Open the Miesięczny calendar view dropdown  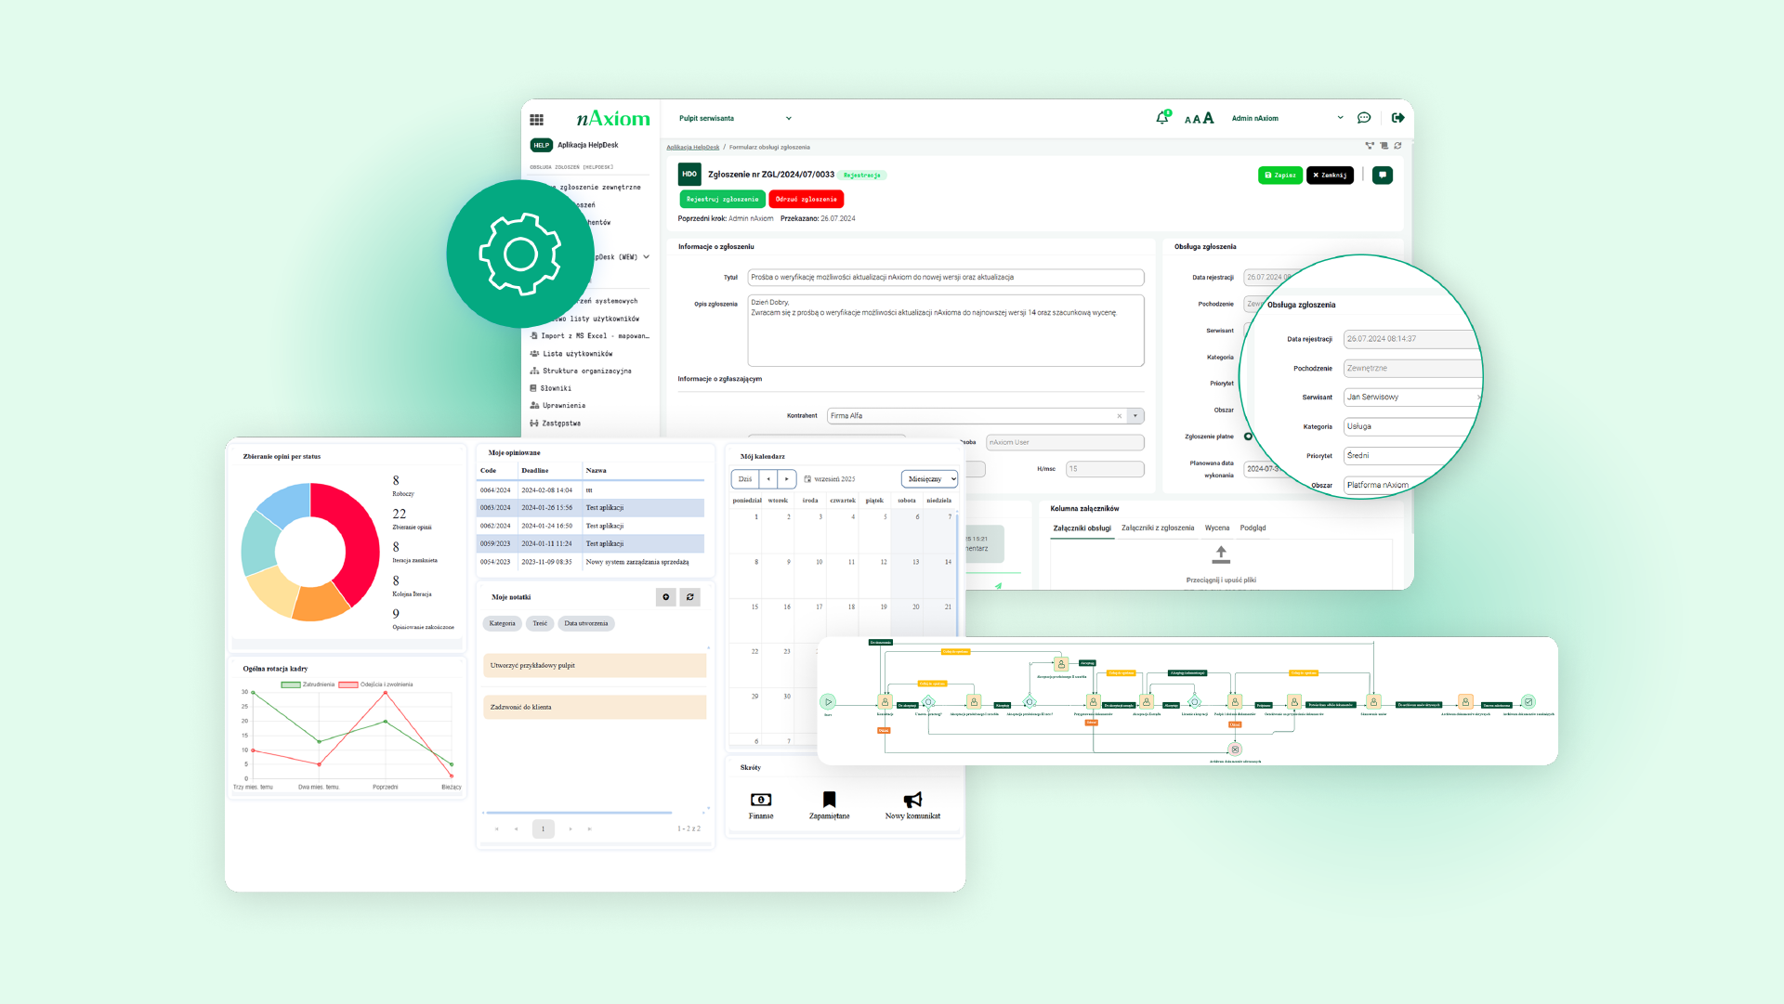tap(929, 479)
